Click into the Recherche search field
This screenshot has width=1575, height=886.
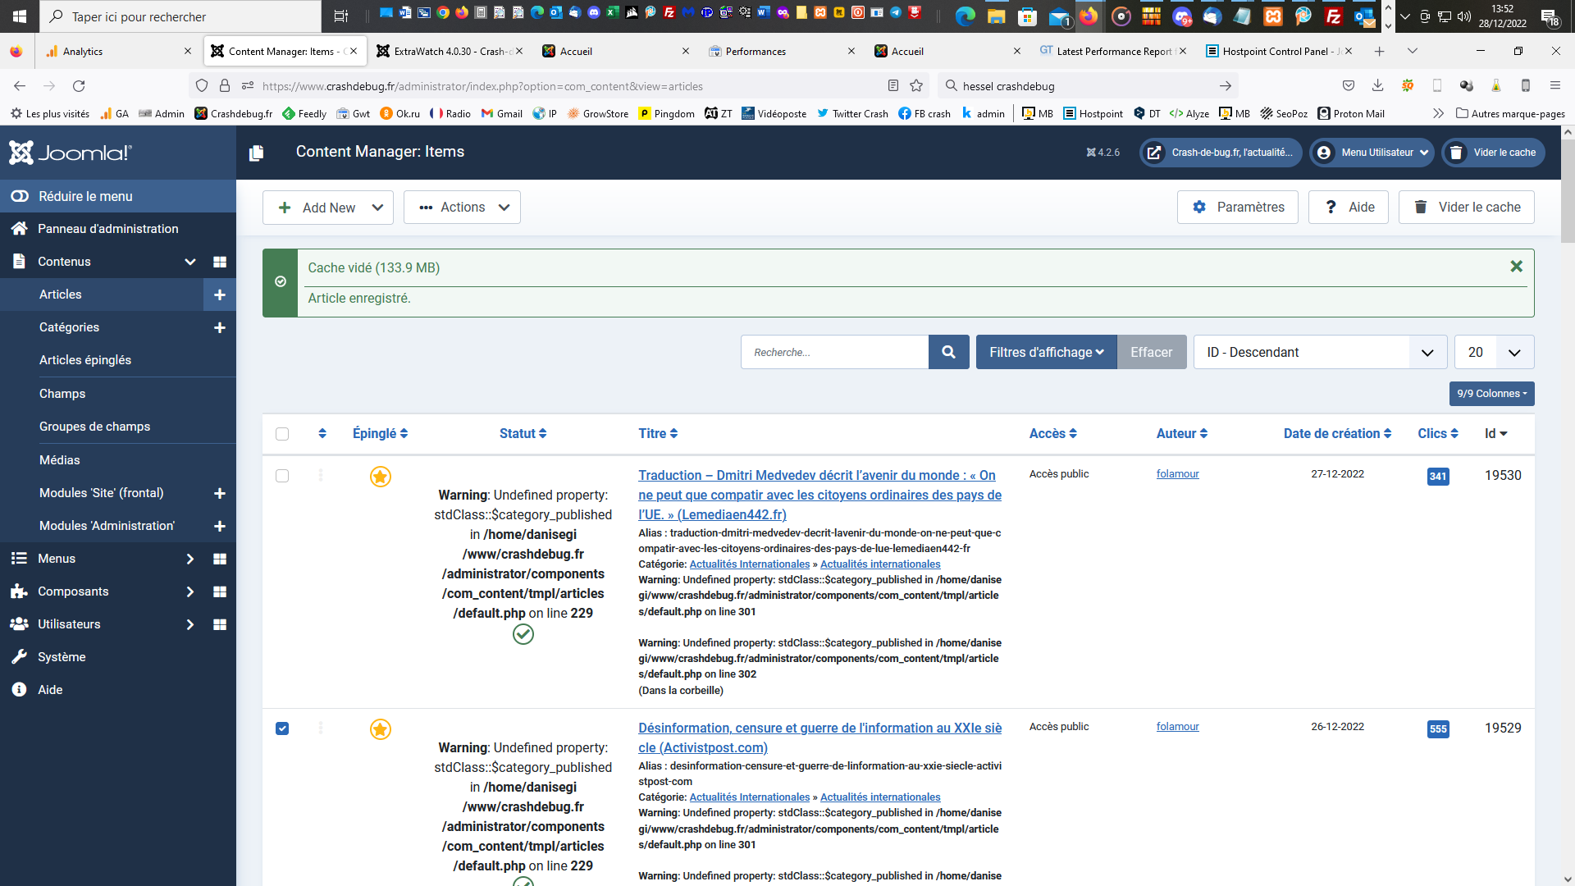[834, 352]
